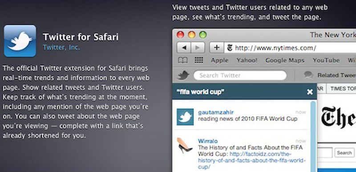Open the factoidz.com link in Wirralo's tweet
This screenshot has height=172, width=356.
pos(251,161)
